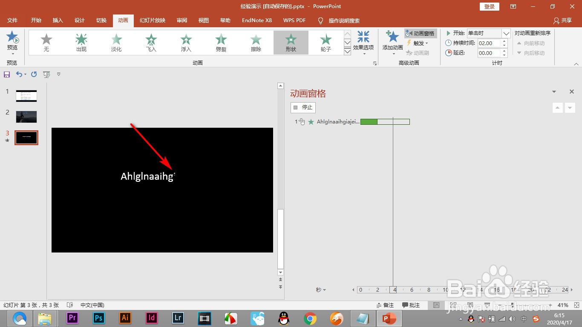Redo with the repeat icon
This screenshot has height=327, width=582.
(34, 74)
